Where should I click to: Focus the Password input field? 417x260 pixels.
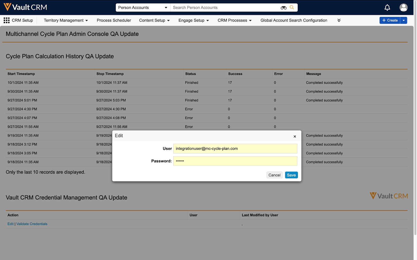(235, 161)
